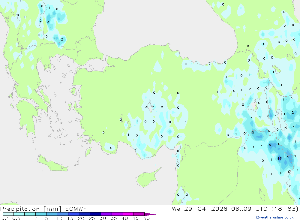Click the 20–25 mm legend color swatch
Screen dimensions: 300x220
[85, 214]
